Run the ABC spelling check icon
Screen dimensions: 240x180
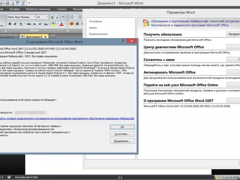click(x=18, y=3)
